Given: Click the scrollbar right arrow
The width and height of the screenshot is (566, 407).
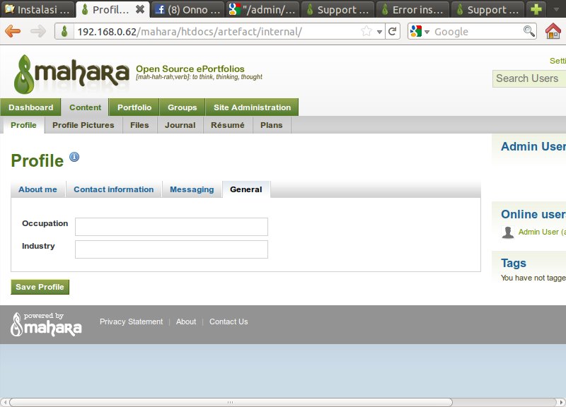Looking at the screenshot, I should [560, 402].
